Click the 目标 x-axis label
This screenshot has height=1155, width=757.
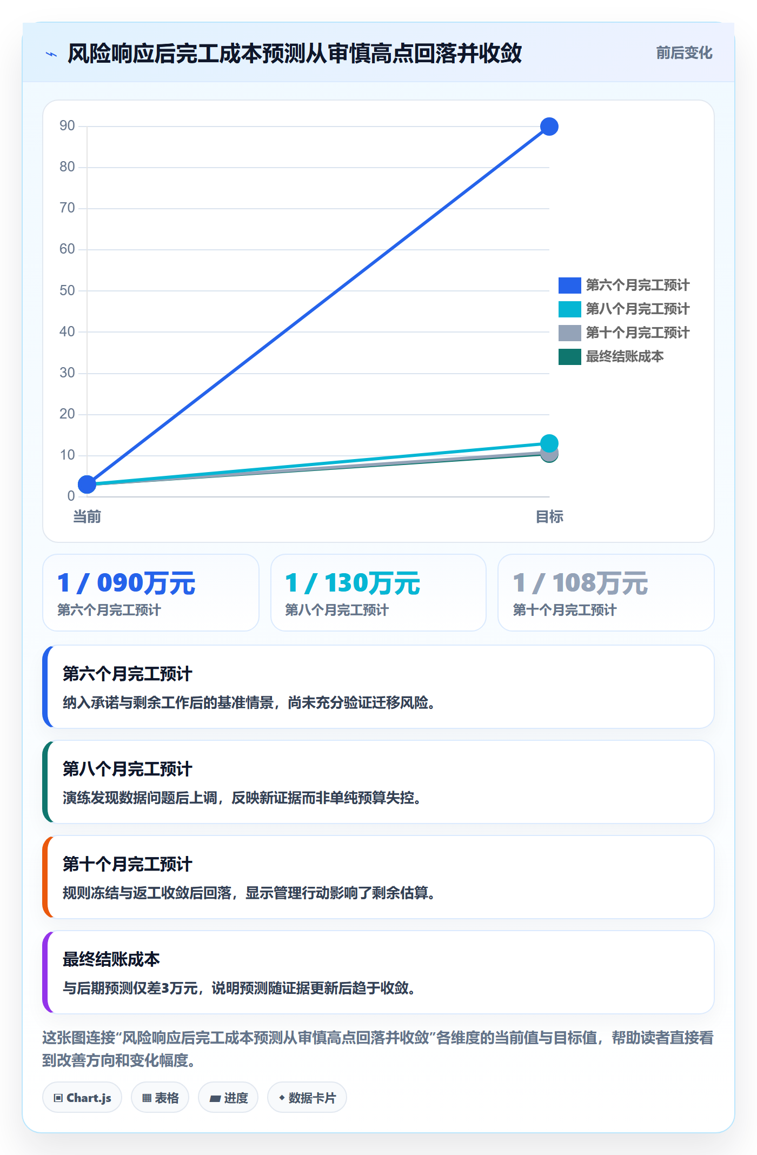549,517
